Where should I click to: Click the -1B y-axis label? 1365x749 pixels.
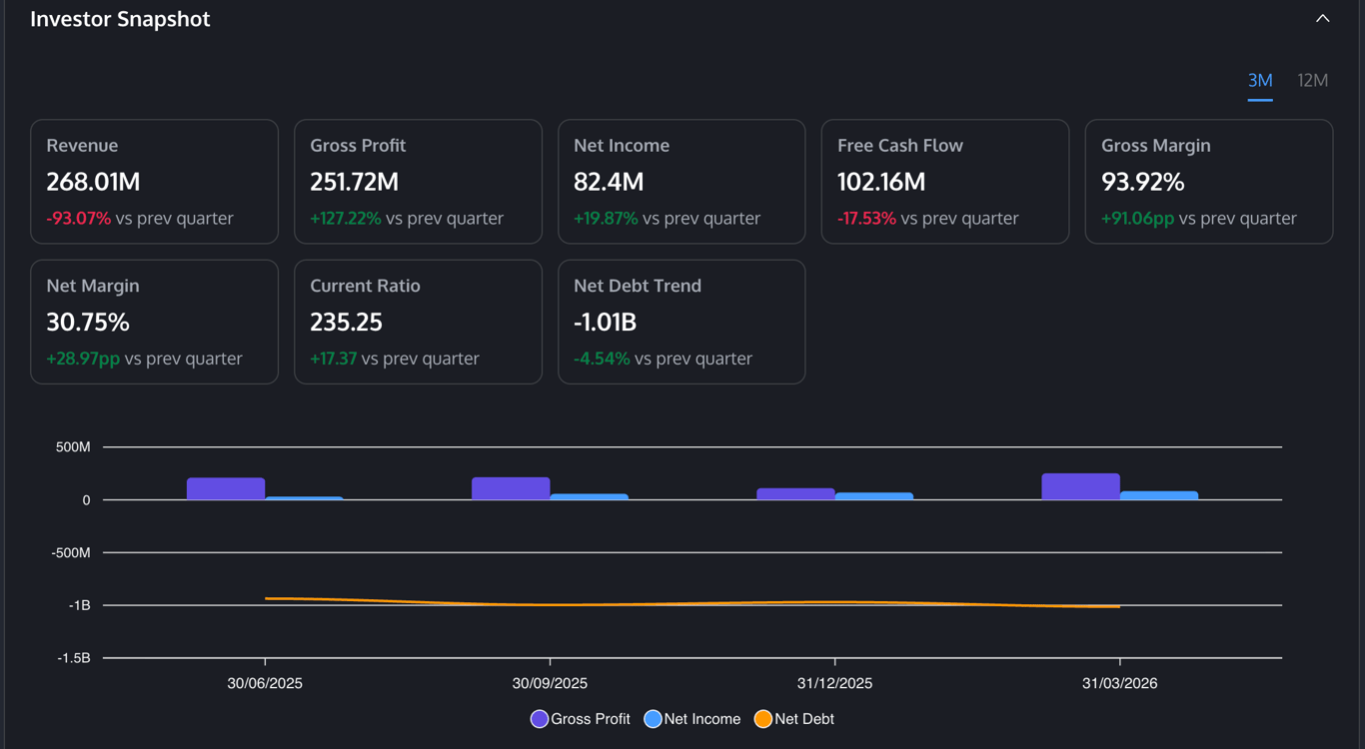pyautogui.click(x=79, y=605)
